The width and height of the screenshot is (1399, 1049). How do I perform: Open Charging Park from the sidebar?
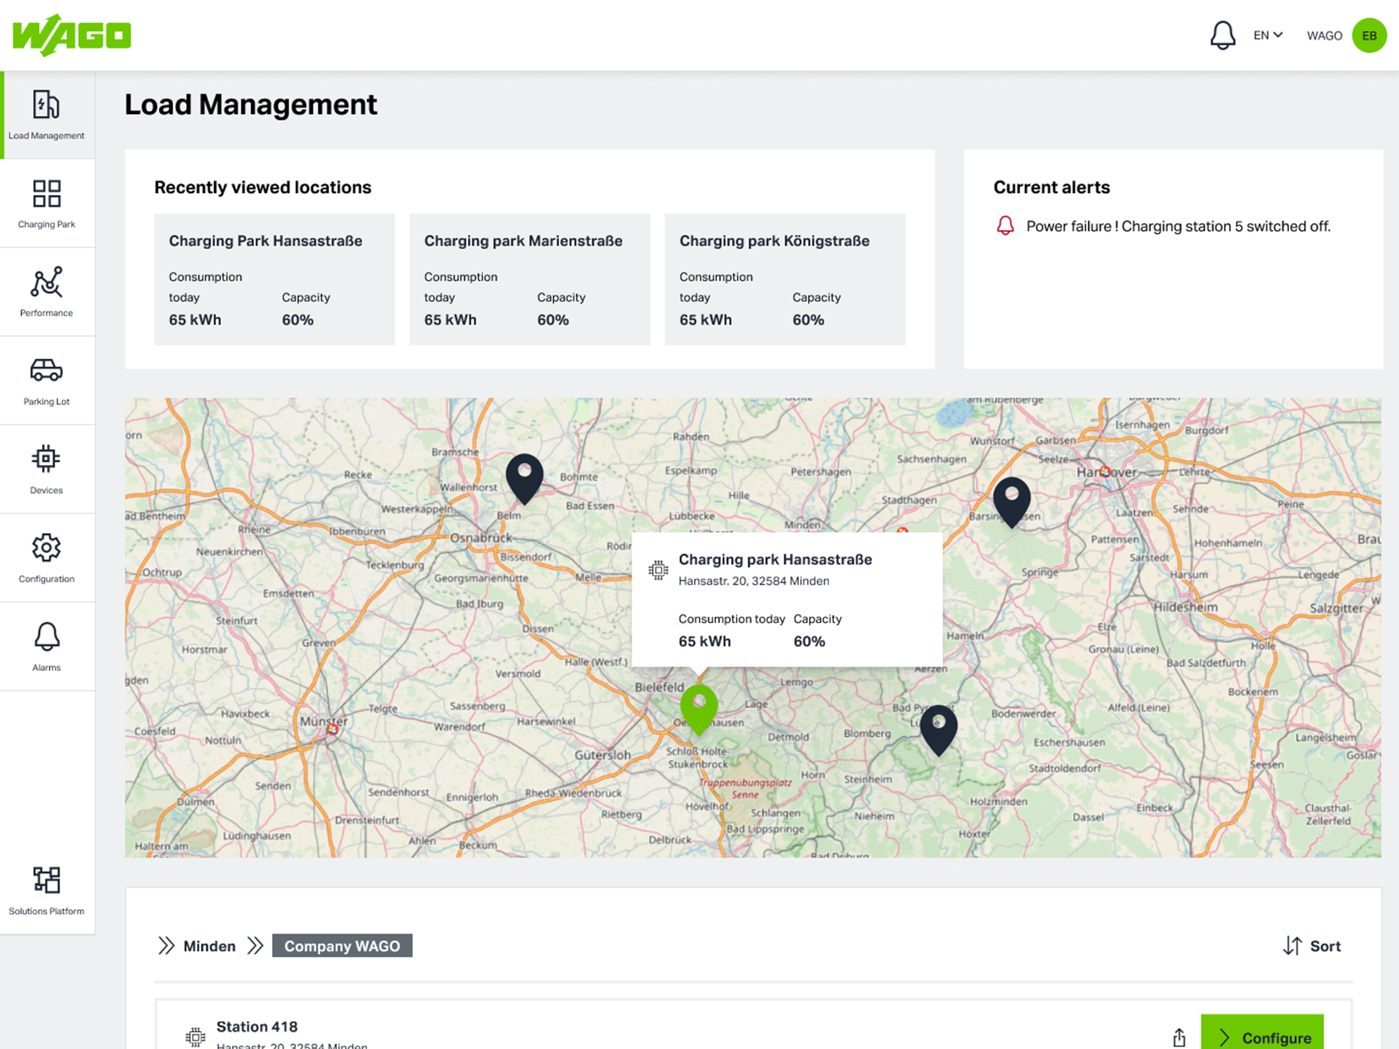coord(46,203)
